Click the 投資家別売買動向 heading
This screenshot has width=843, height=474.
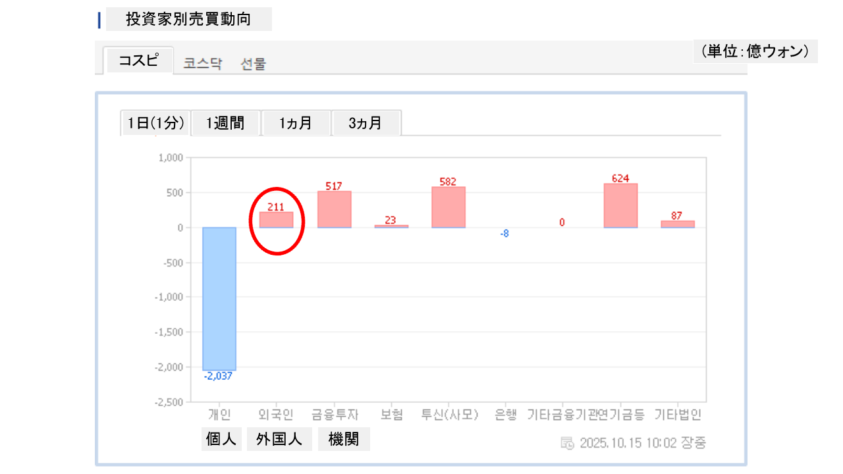pos(188,19)
